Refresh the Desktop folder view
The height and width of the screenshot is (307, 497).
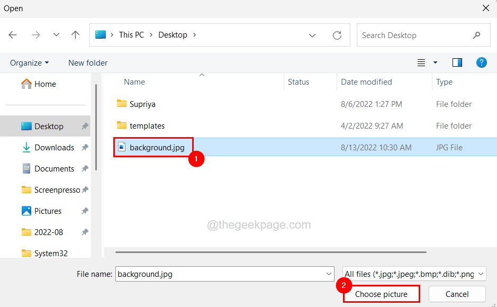(x=337, y=35)
